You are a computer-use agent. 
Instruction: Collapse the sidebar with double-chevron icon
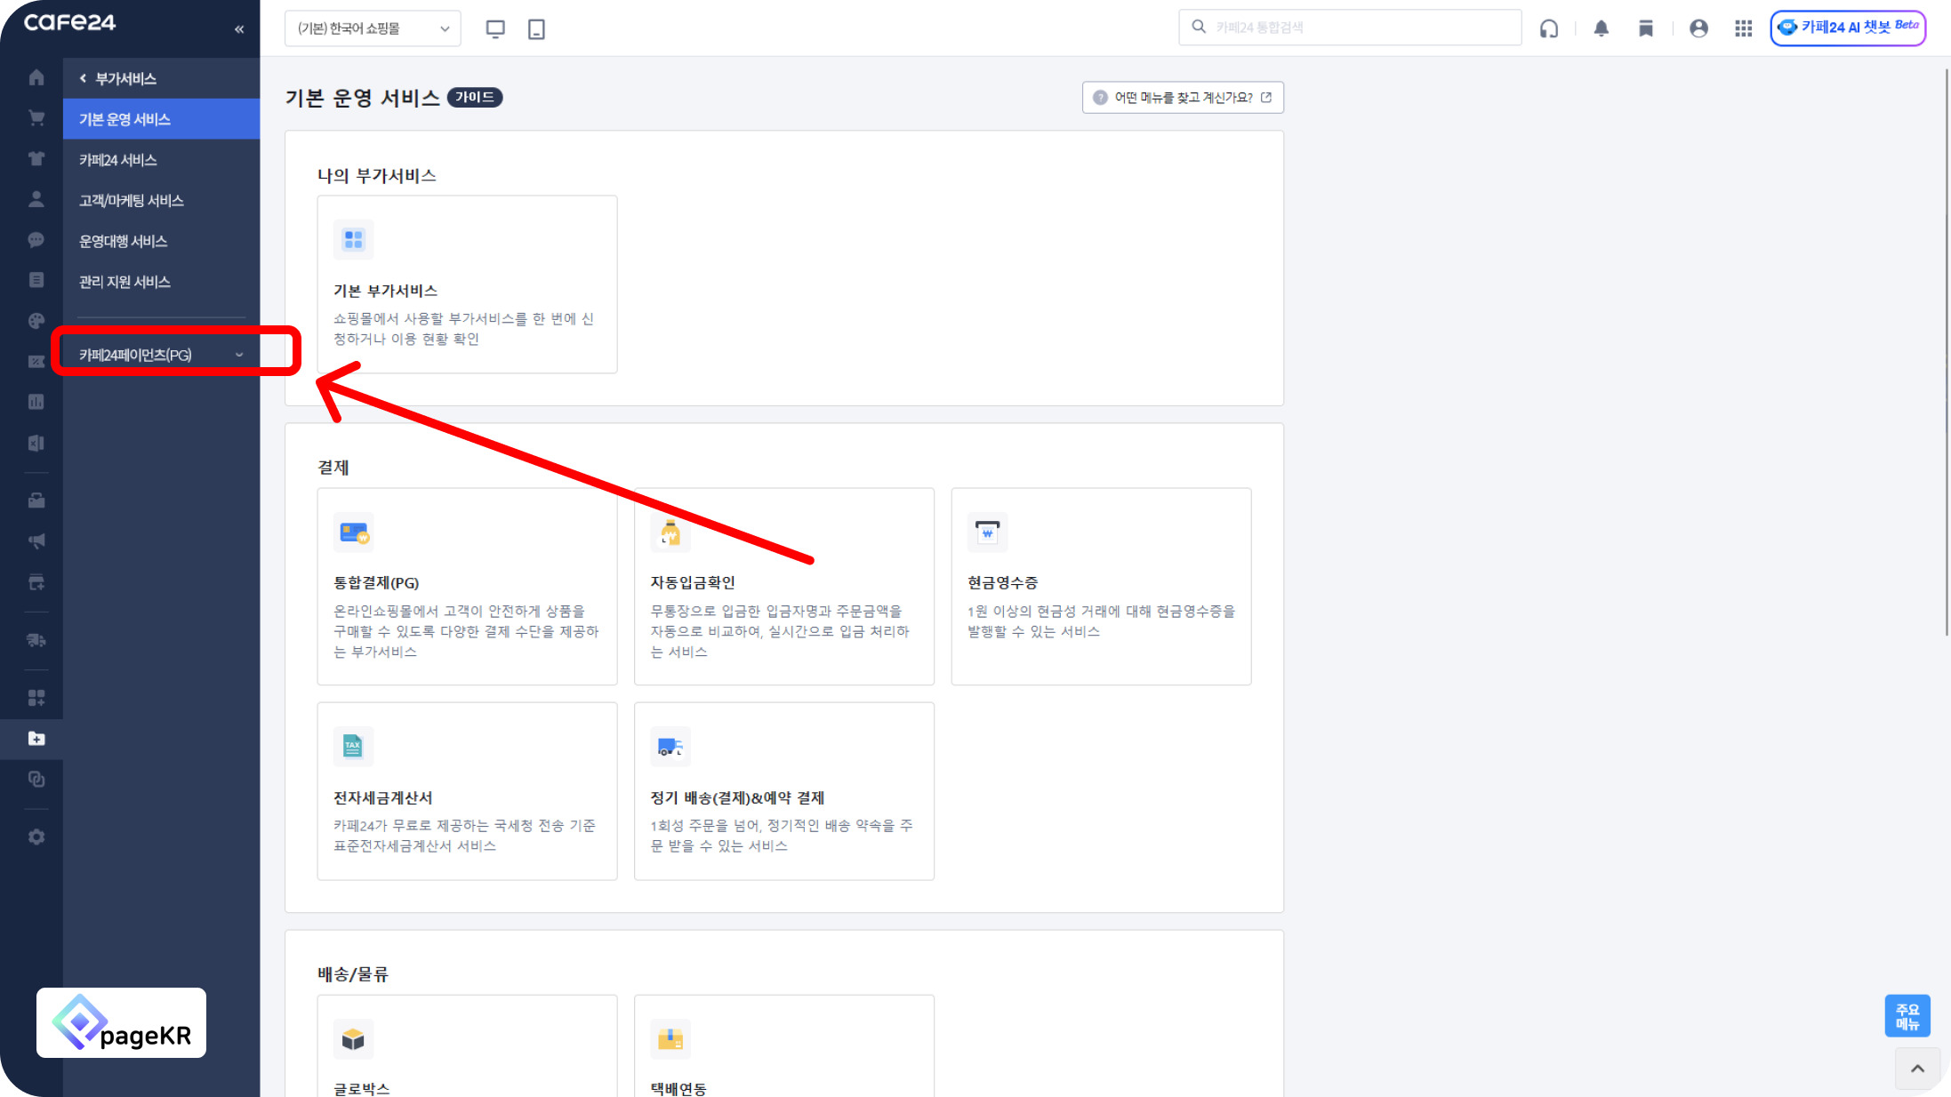tap(239, 29)
